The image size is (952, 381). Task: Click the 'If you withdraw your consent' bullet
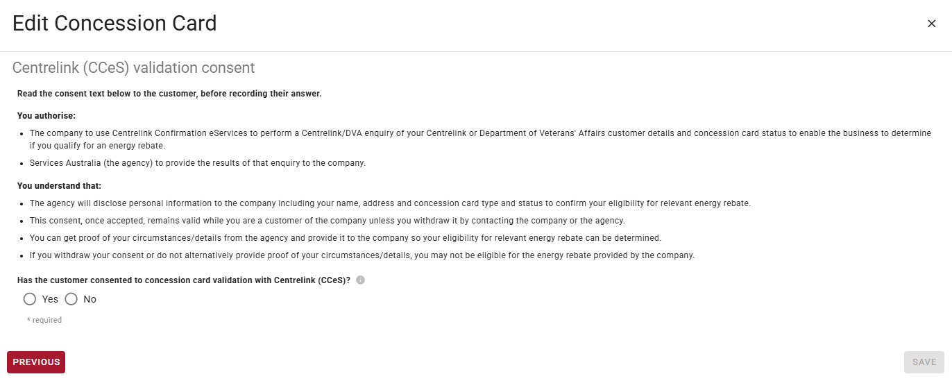tap(362, 255)
